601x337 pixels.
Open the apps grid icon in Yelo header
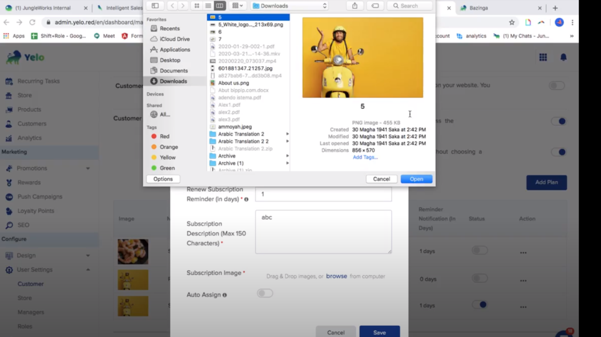click(x=543, y=57)
